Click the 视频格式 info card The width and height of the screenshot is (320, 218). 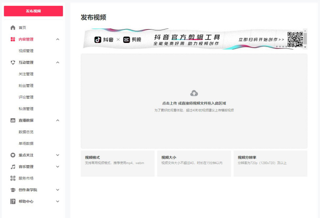pyautogui.click(x=117, y=163)
